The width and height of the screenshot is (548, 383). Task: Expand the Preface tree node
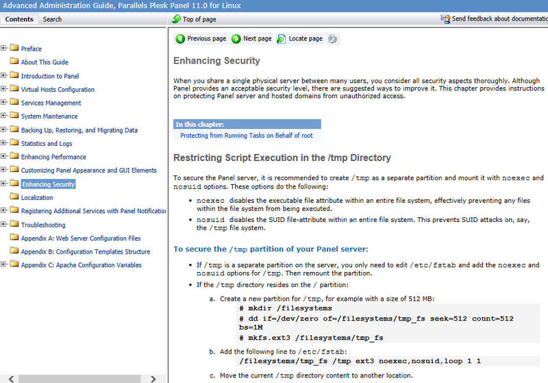pos(4,48)
